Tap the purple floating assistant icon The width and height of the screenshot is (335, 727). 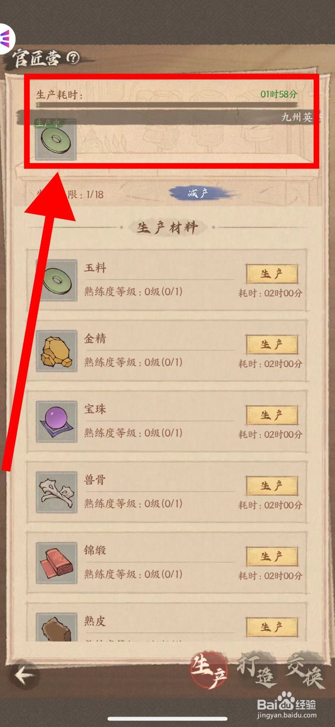[5, 39]
